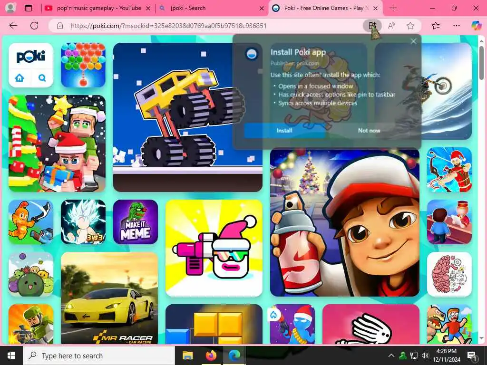View site information lock icon
Image resolution: width=487 pixels, height=365 pixels.
pos(59,26)
